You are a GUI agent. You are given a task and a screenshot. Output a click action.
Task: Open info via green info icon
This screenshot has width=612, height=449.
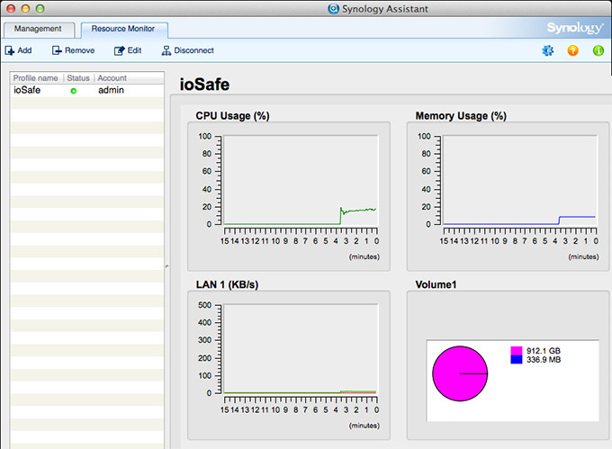click(x=598, y=50)
